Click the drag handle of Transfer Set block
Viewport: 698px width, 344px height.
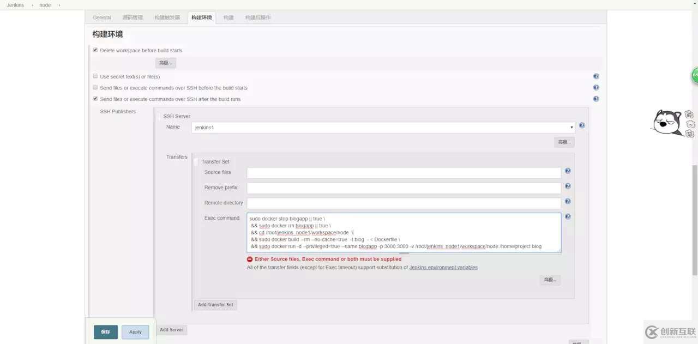click(197, 161)
